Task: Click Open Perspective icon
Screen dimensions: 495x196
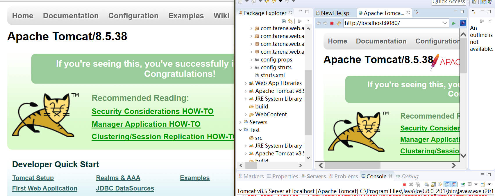Action: (x=474, y=2)
